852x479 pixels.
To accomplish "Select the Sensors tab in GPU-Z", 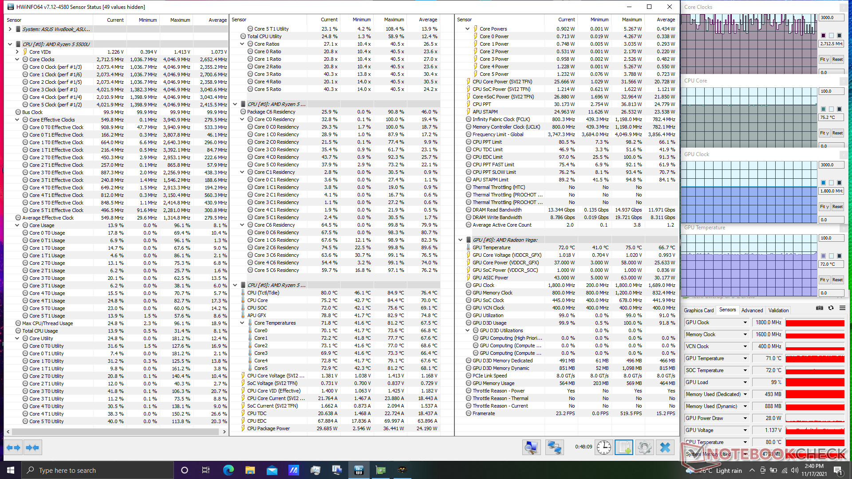I will click(x=727, y=310).
